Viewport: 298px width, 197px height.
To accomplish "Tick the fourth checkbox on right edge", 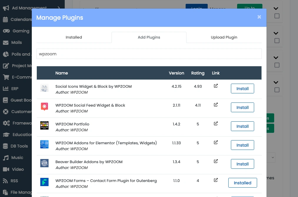I will coord(277,90).
